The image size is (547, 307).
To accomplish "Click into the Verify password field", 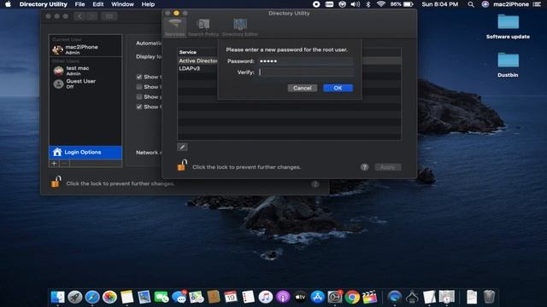I will (x=305, y=72).
